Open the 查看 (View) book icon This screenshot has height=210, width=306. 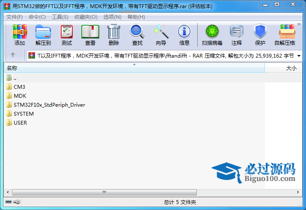point(90,32)
